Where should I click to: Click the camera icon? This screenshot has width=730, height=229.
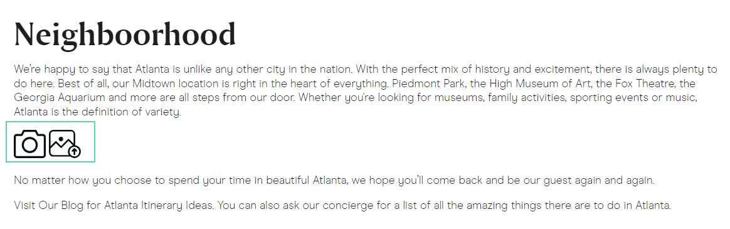tap(30, 144)
